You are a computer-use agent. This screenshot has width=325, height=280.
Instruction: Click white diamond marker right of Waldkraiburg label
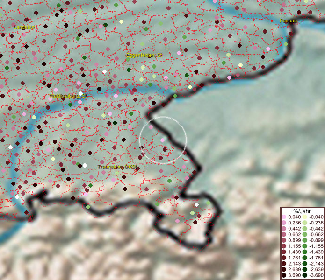[80, 94]
